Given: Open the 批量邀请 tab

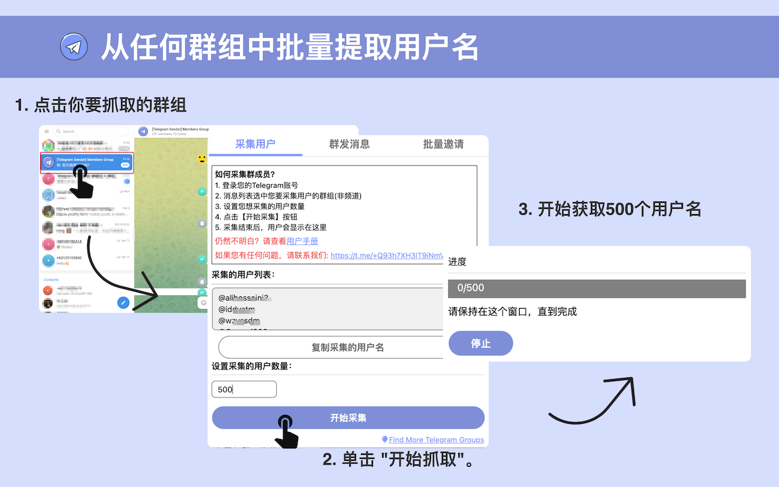Looking at the screenshot, I should tap(443, 144).
